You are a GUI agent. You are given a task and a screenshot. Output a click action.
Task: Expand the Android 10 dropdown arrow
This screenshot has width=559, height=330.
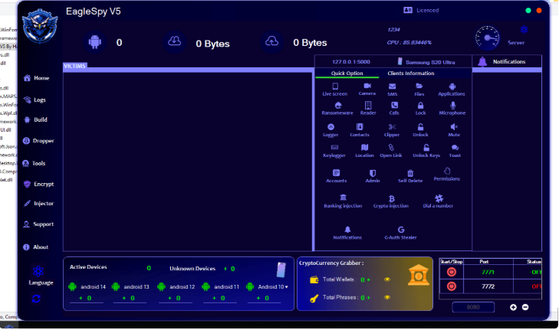[286, 287]
